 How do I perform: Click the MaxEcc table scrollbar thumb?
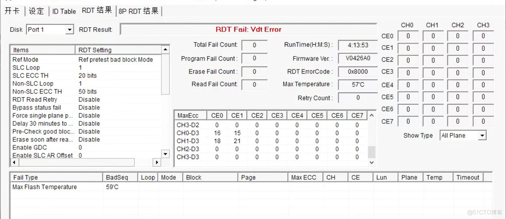pos(371,152)
